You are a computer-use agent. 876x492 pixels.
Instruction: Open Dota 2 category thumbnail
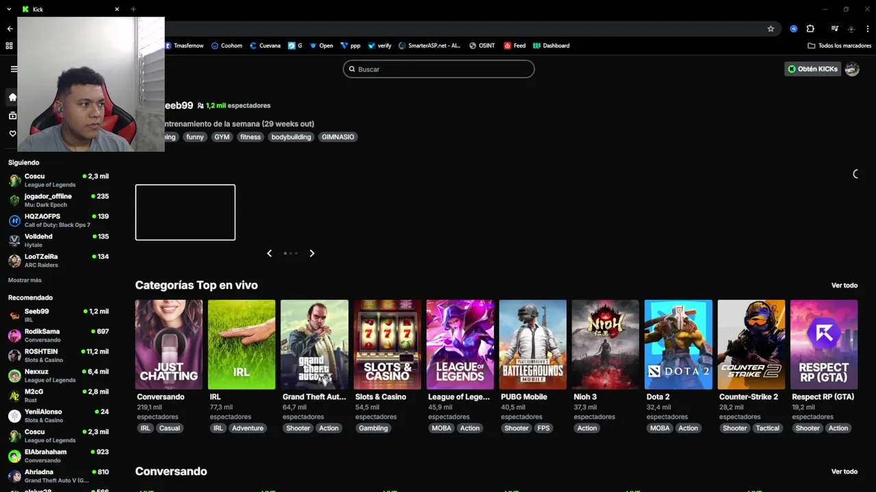point(678,344)
